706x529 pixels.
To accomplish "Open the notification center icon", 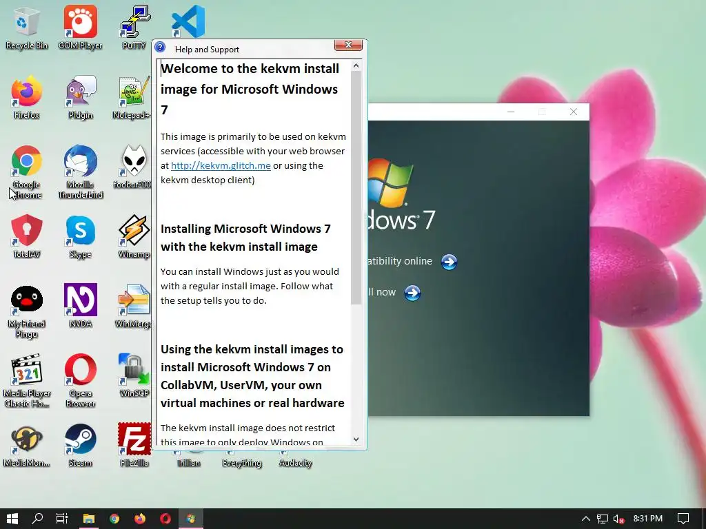I will [x=683, y=519].
